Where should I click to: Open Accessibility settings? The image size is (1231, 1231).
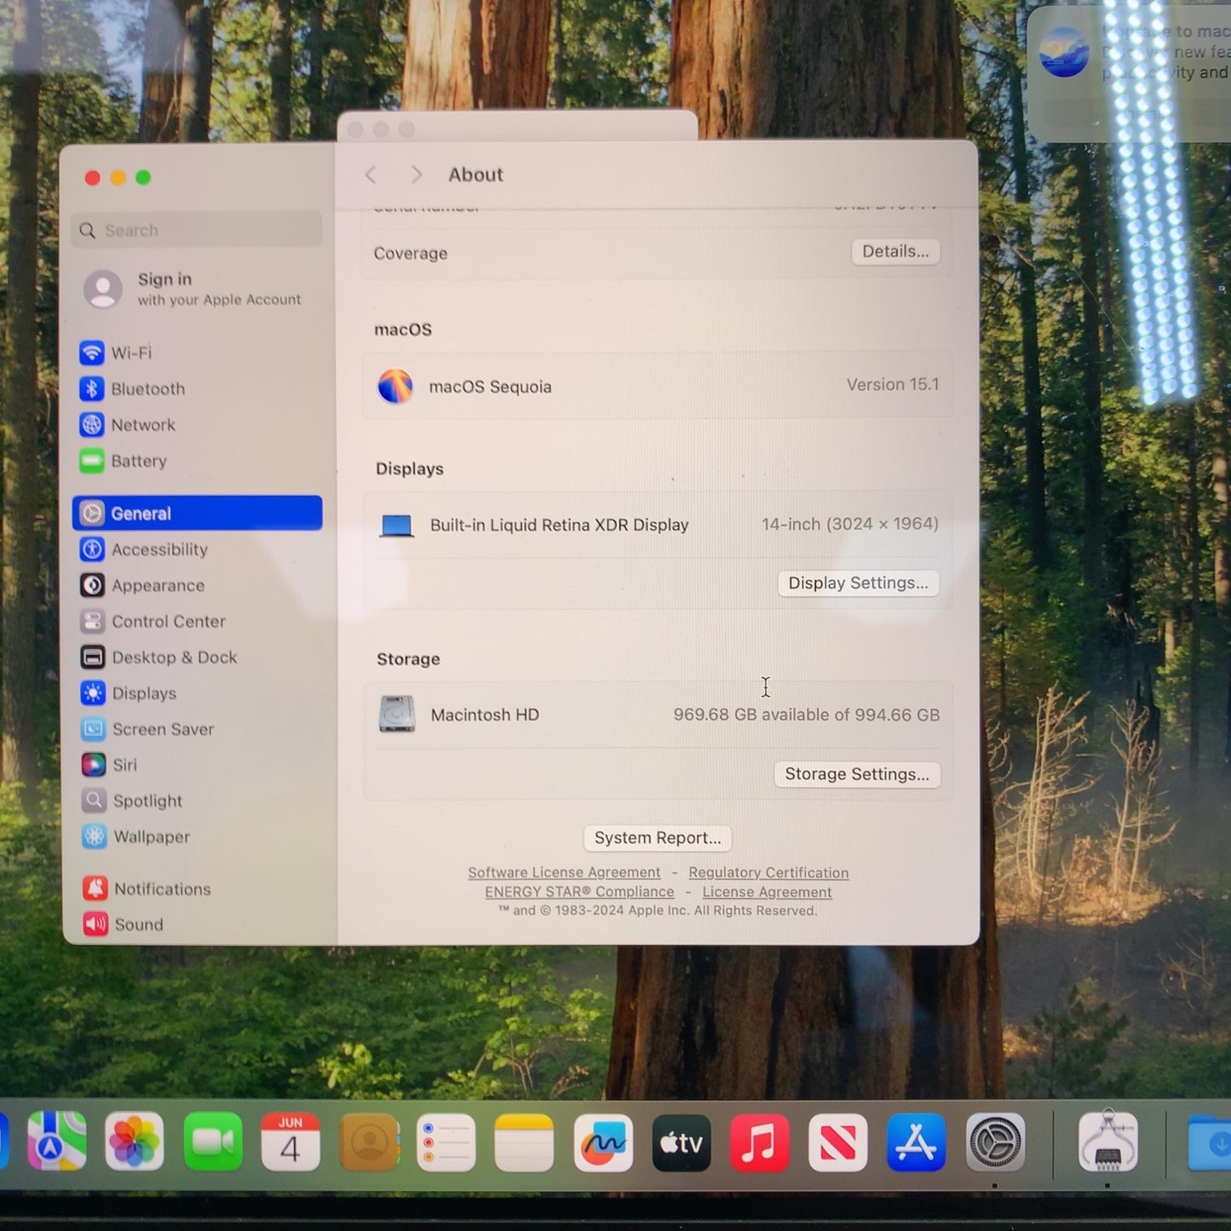[144, 549]
